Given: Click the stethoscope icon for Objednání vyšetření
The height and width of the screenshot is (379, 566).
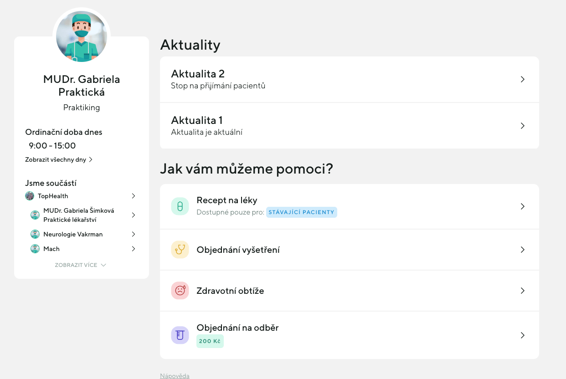Looking at the screenshot, I should coord(180,250).
